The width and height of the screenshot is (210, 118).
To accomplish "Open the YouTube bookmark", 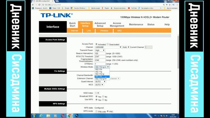I will tap(132, 8).
